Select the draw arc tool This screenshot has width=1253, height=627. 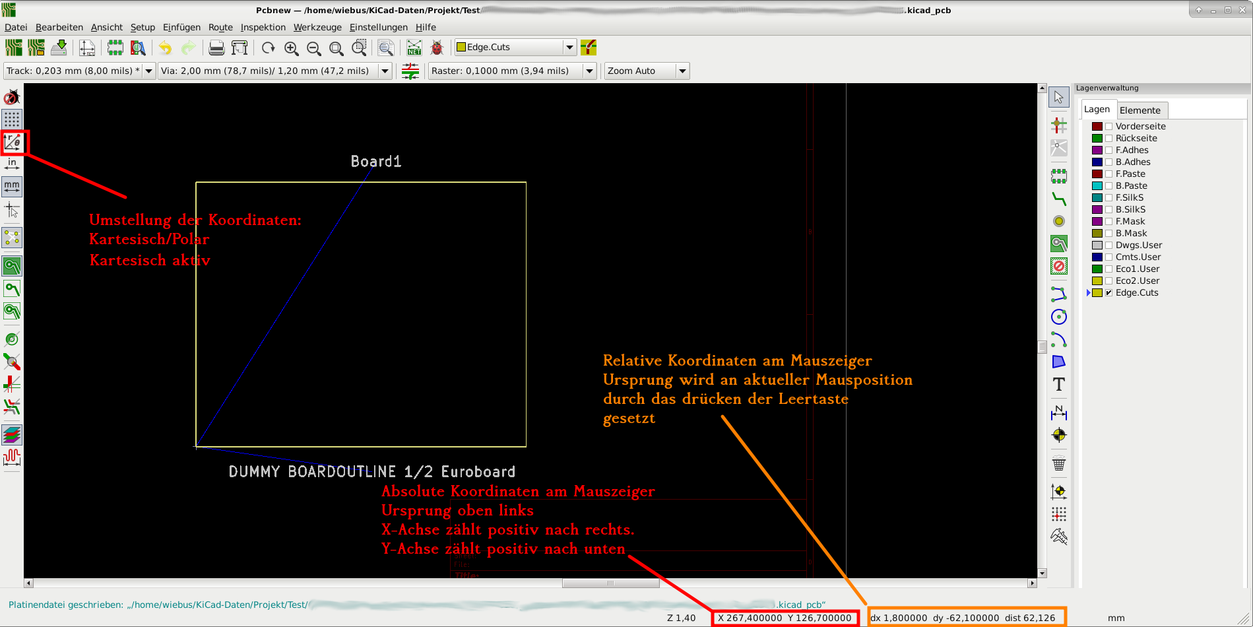pyautogui.click(x=1059, y=339)
